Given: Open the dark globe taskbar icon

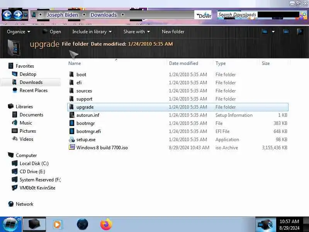Looking at the screenshot, I should point(82,224).
